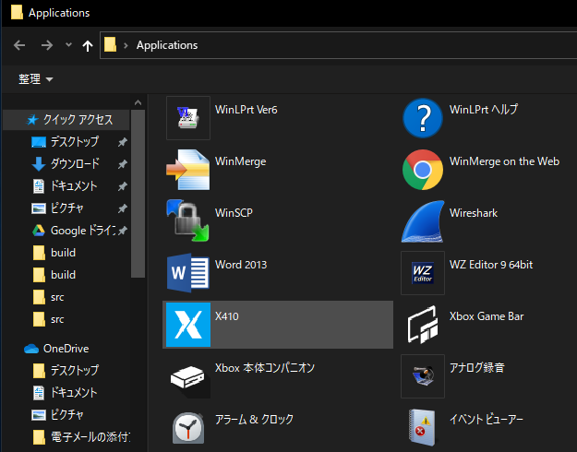Select クイック アクセス in the sidebar
Screen dimensions: 577x452
click(x=66, y=120)
